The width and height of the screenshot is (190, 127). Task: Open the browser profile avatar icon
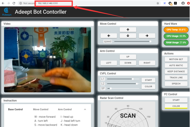pyautogui.click(x=183, y=3)
